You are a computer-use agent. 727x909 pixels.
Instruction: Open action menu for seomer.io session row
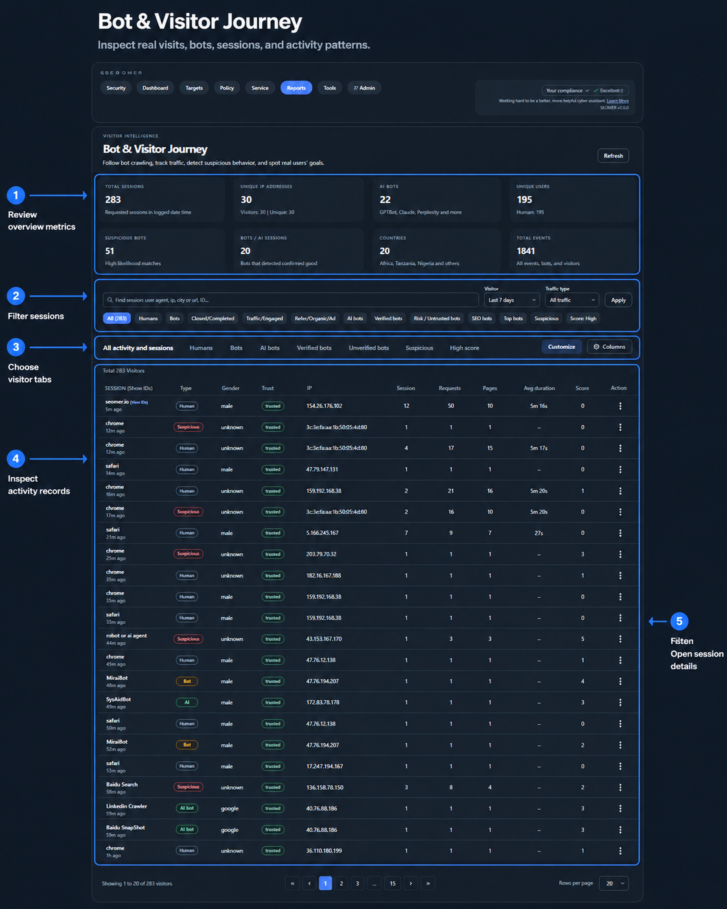(x=620, y=406)
